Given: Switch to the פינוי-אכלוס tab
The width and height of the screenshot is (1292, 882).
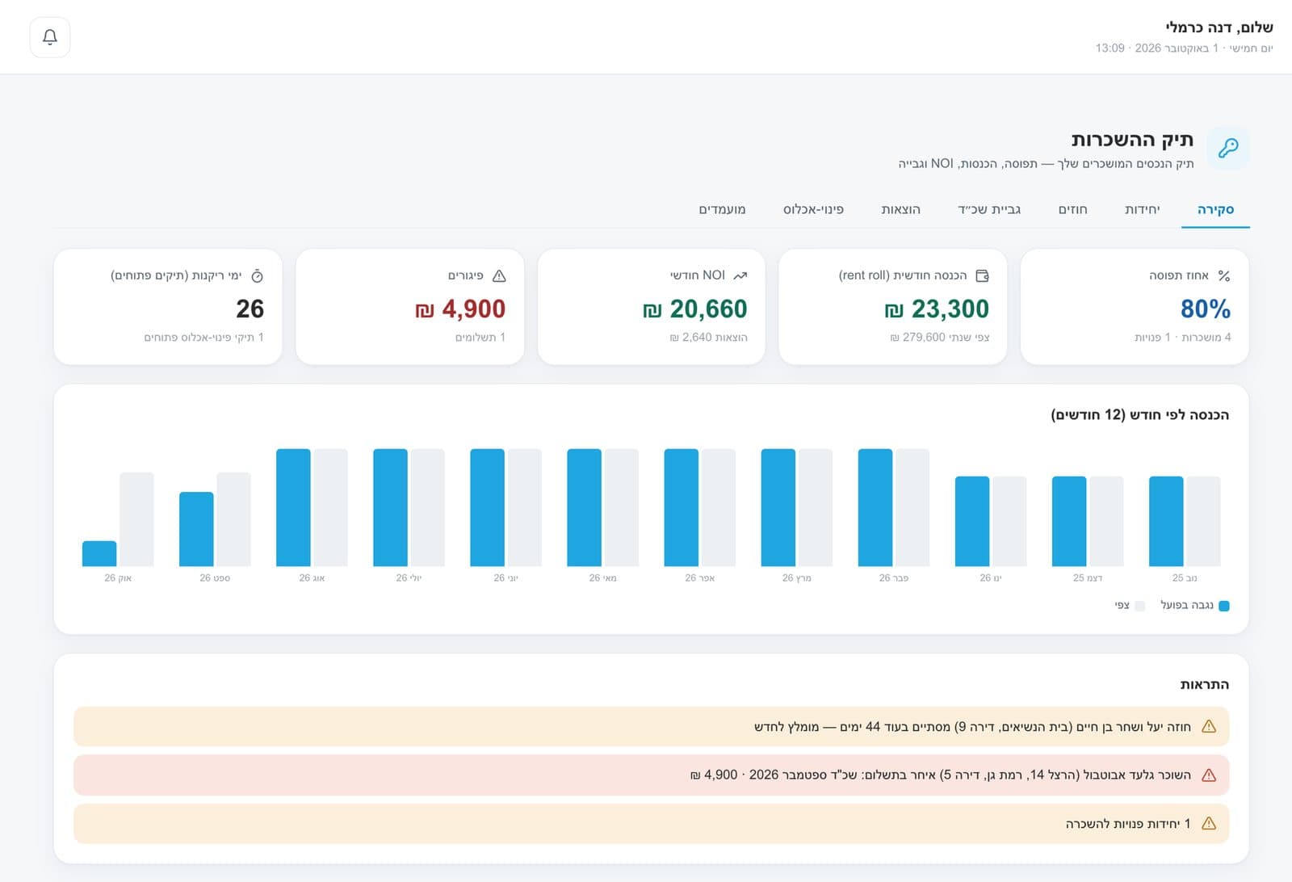Looking at the screenshot, I should [x=813, y=210].
